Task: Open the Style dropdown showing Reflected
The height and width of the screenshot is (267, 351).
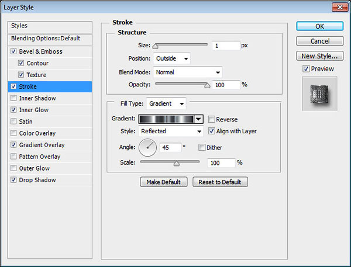Action: pos(171,131)
